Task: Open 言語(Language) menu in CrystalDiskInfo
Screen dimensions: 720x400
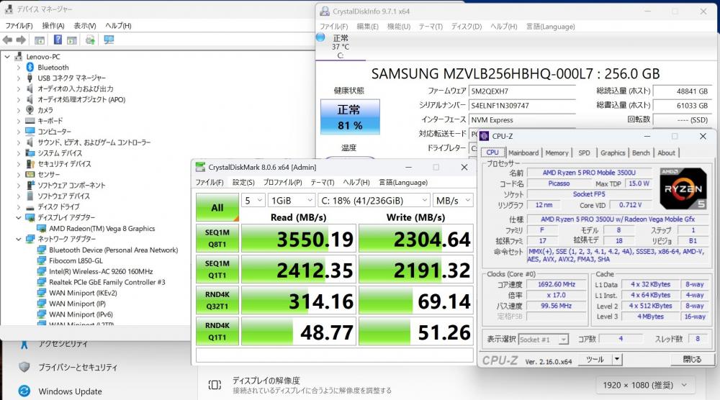Action: click(551, 27)
